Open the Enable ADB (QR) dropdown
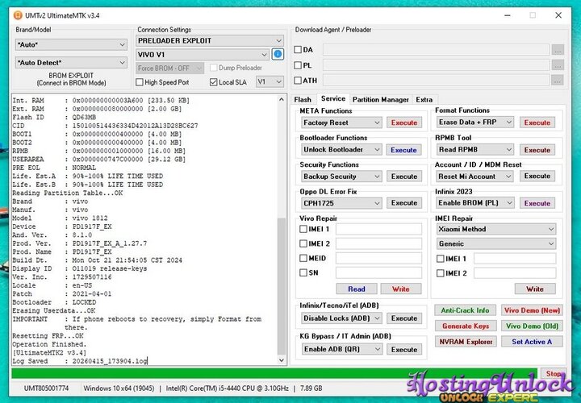Screen dimensions: 581x403 [341, 349]
